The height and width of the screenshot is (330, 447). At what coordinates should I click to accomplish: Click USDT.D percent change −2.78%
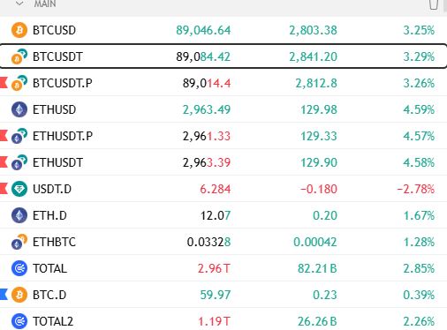pos(416,189)
